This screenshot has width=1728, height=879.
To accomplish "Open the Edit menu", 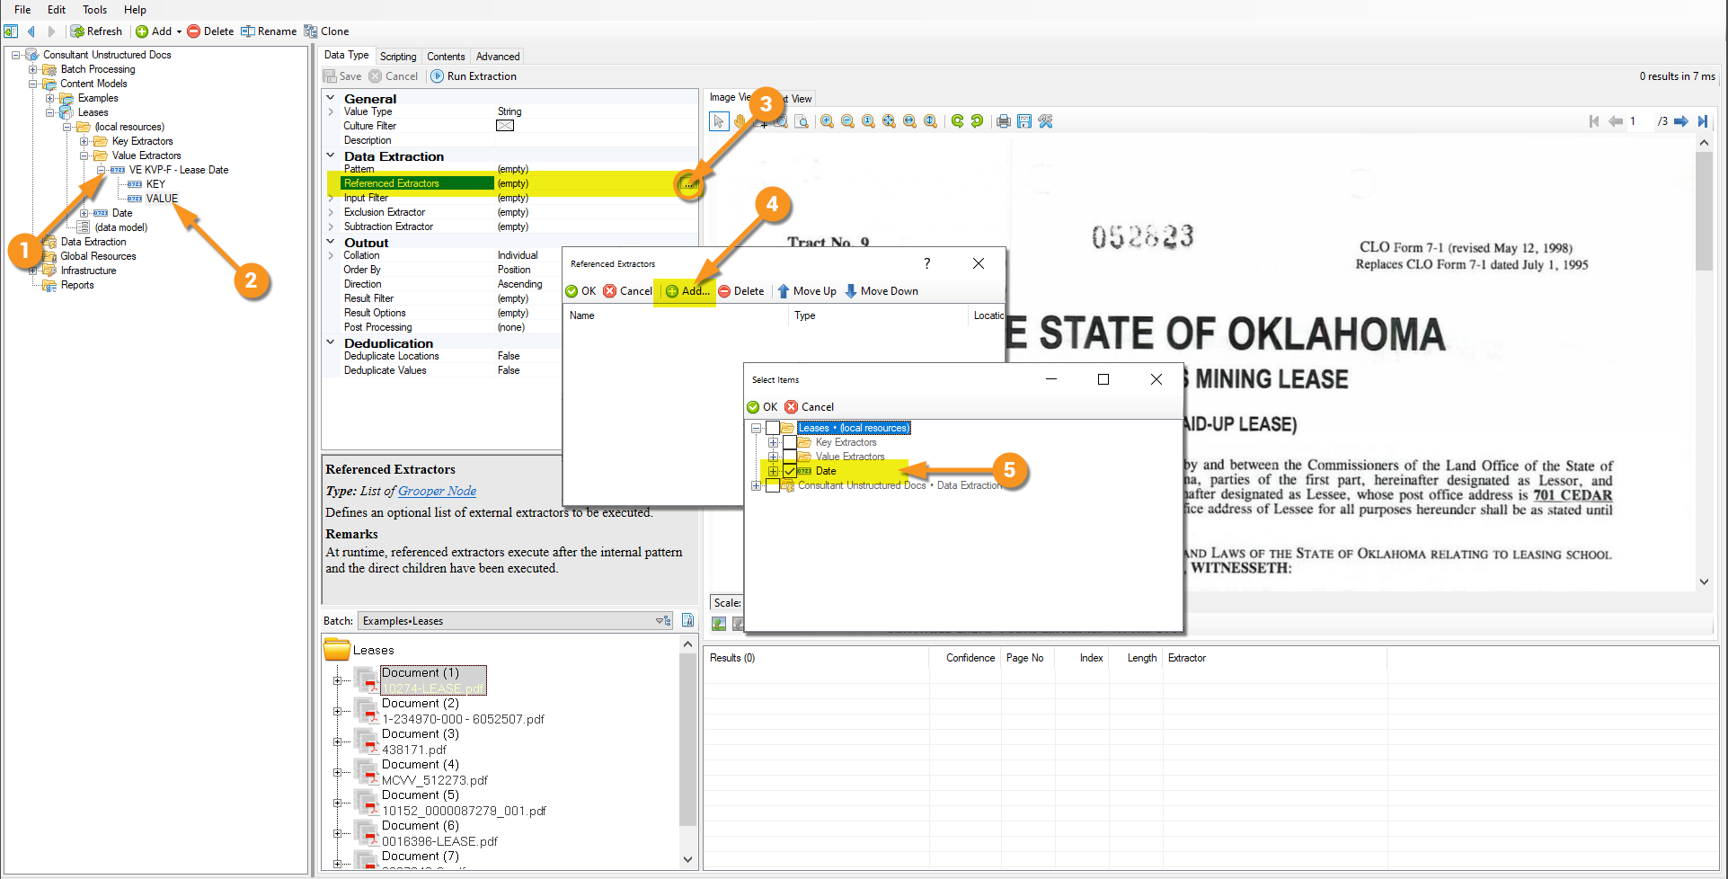I will (x=57, y=10).
